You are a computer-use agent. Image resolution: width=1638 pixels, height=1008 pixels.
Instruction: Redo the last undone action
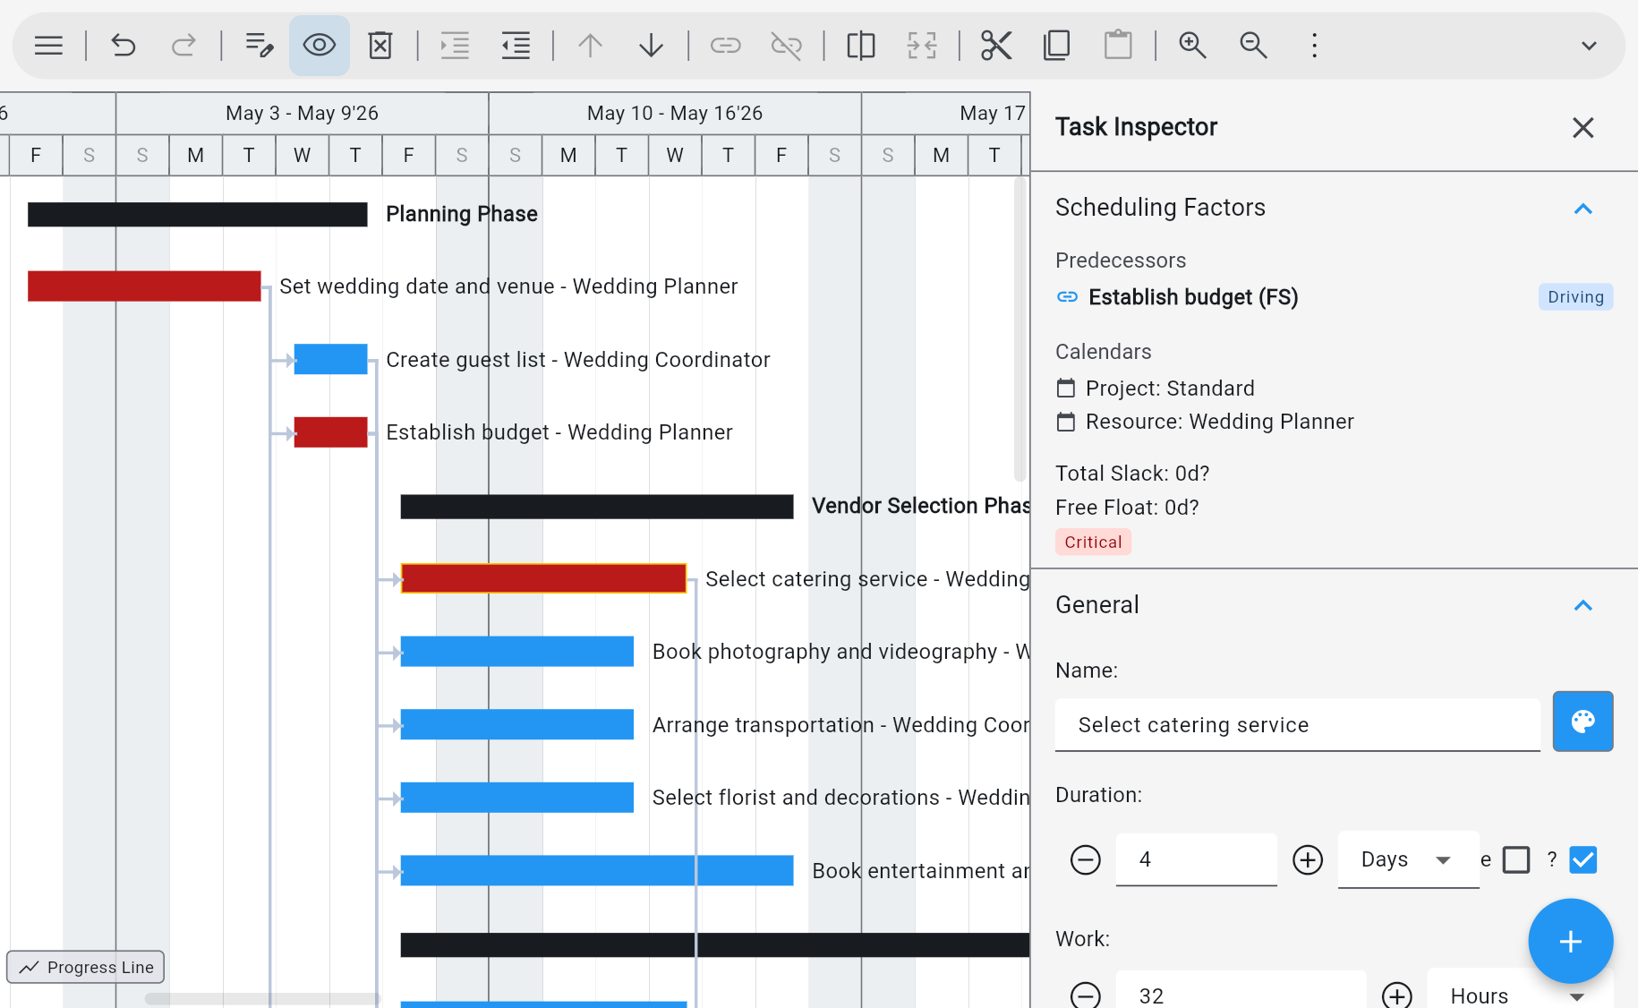[x=184, y=45]
